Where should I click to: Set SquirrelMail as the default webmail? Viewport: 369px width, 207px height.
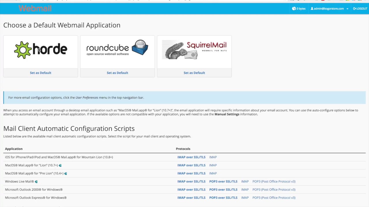(194, 73)
